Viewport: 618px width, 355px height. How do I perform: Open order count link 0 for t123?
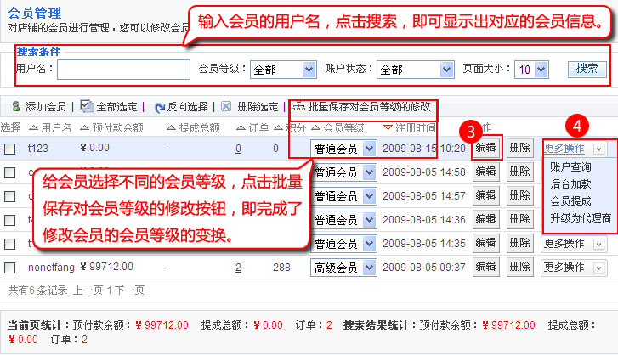[x=239, y=149]
